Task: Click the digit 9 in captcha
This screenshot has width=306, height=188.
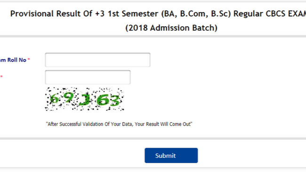Action: point(68,98)
